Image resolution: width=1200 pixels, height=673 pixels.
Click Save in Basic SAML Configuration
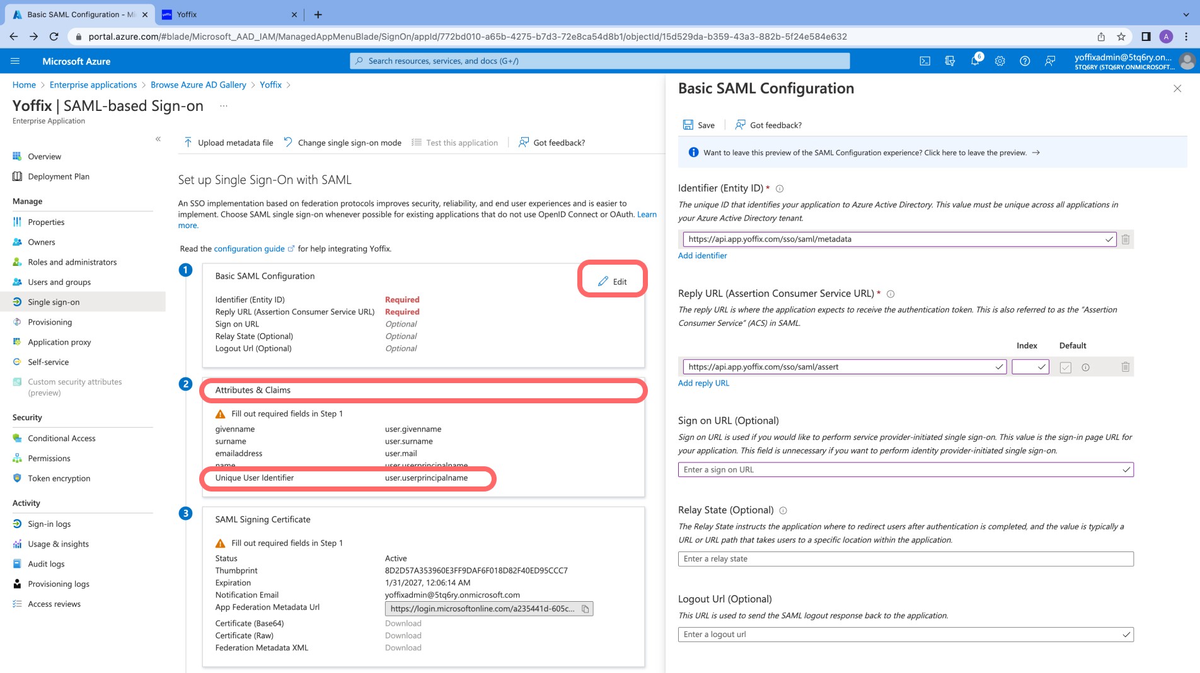click(x=699, y=125)
